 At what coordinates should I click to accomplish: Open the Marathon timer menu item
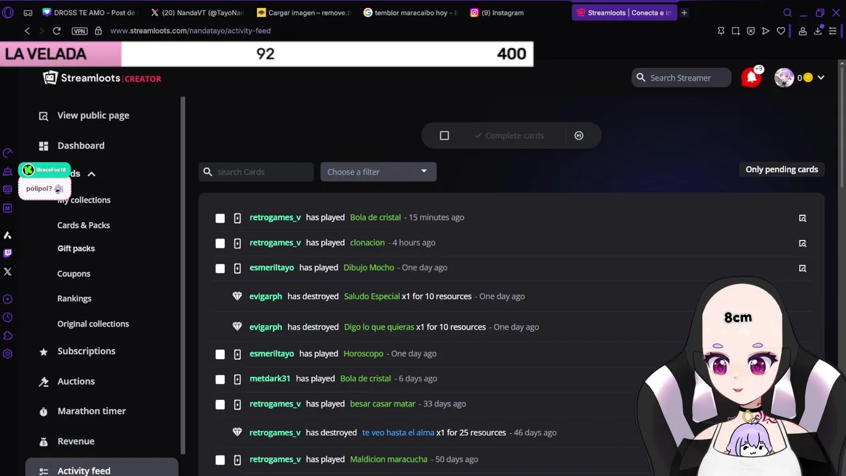coord(91,411)
